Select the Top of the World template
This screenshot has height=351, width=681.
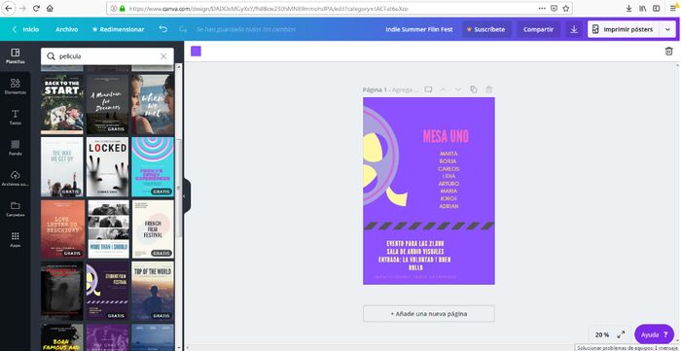click(153, 291)
